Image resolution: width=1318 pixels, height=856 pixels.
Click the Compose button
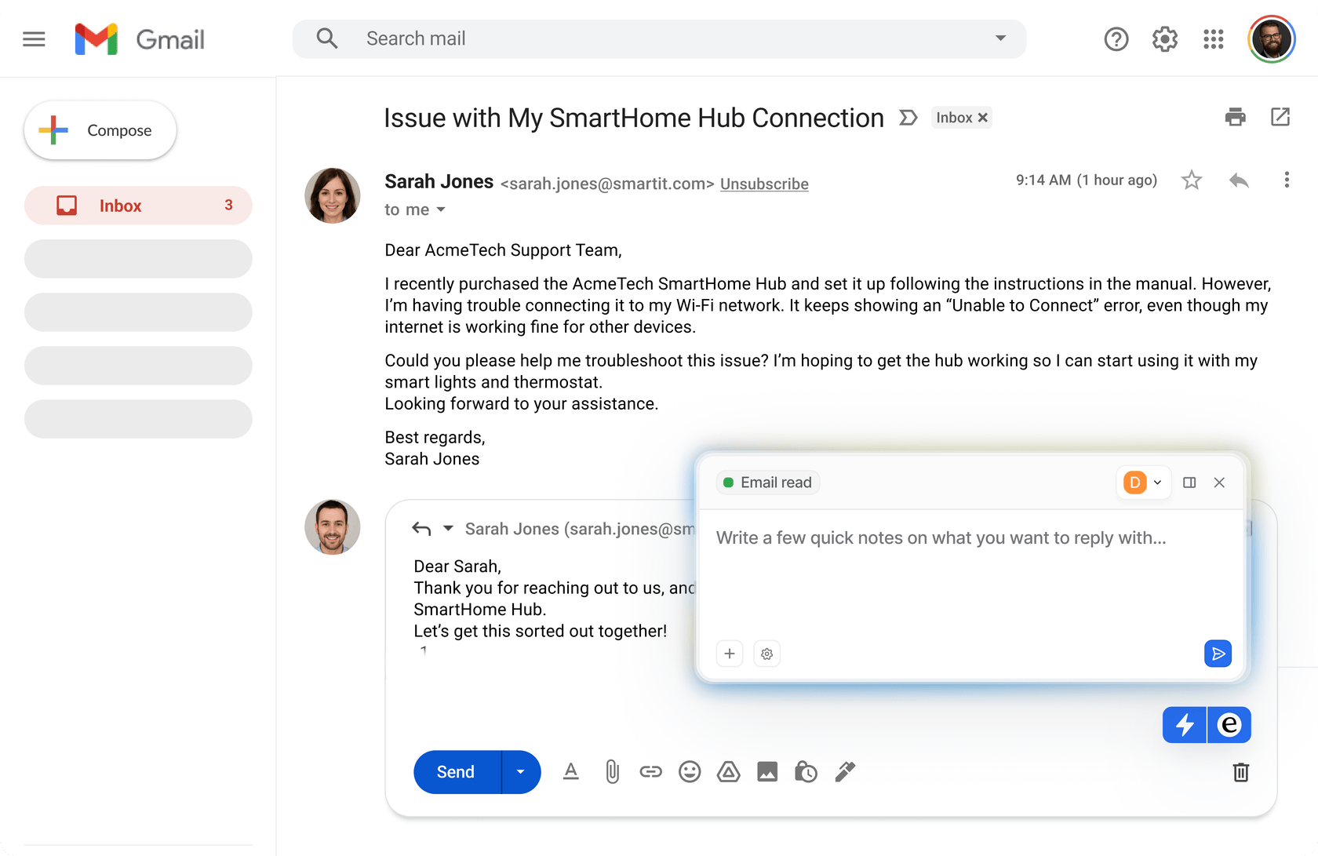(x=100, y=130)
